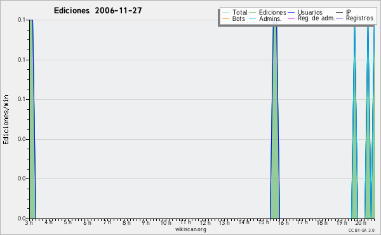Image resolution: width=381 pixels, height=235 pixels.
Task: Click the '5 h' x-axis label
Action: (x=68, y=222)
